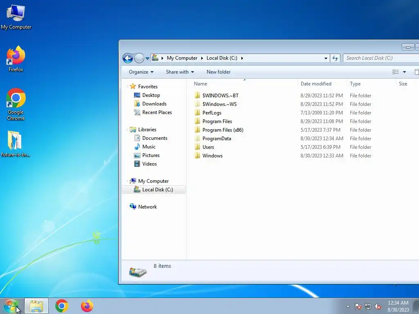Click the arrow before My Computer in breadcrumb
Screen dimensions: 419x314
[x=162, y=58]
